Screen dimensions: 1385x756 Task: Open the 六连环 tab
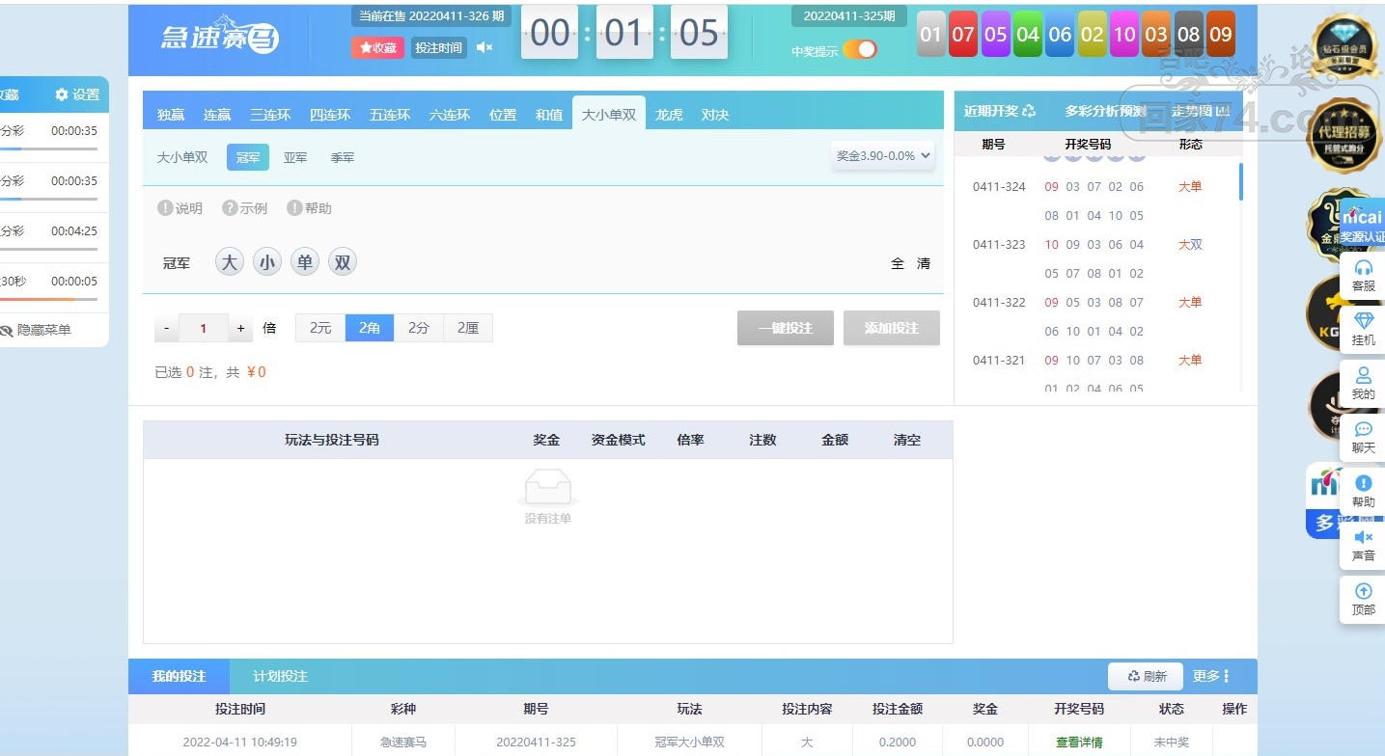point(450,115)
